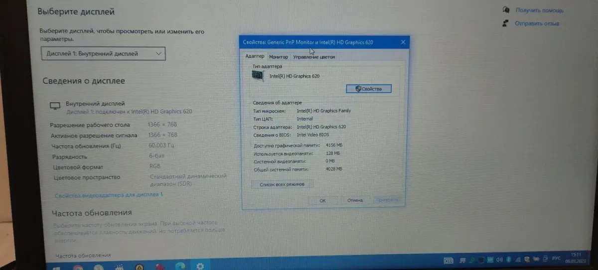Open Settings gear icon in taskbar
Viewport: 598px width, 270px height.
pyautogui.click(x=200, y=267)
